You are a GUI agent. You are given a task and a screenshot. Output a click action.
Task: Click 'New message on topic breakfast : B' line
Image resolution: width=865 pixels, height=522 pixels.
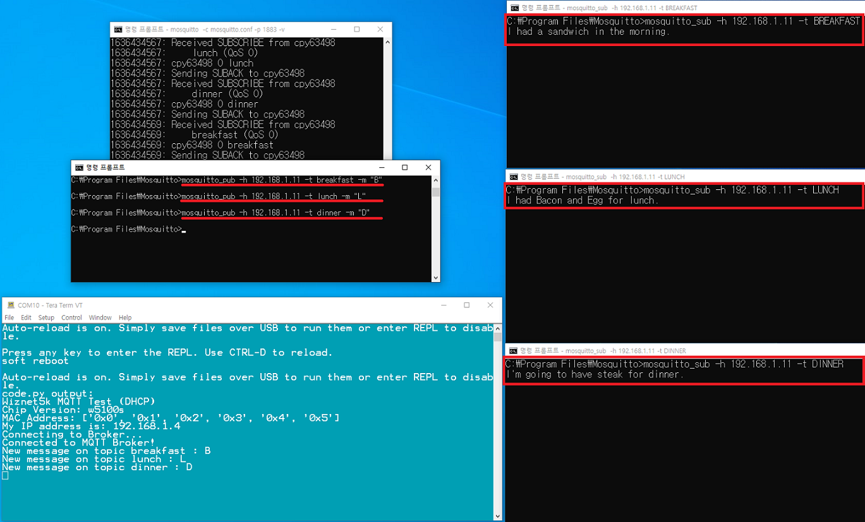coord(106,451)
